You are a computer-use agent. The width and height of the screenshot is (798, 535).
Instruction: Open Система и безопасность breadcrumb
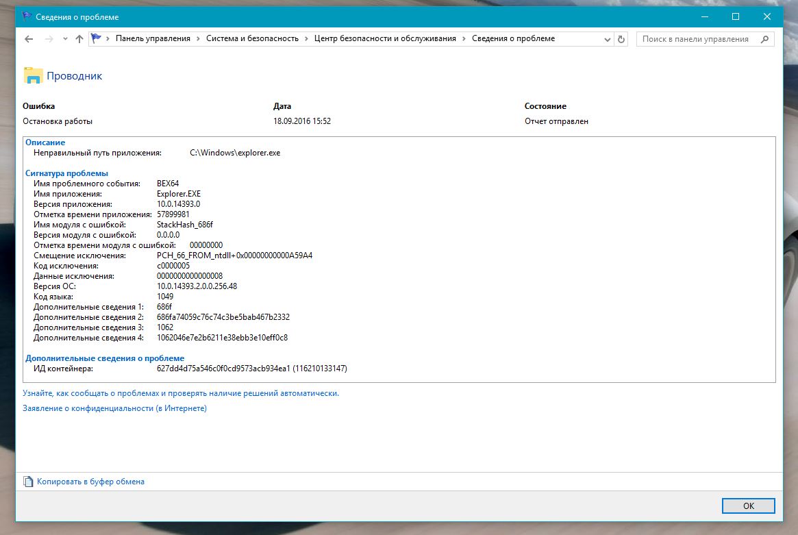(253, 38)
